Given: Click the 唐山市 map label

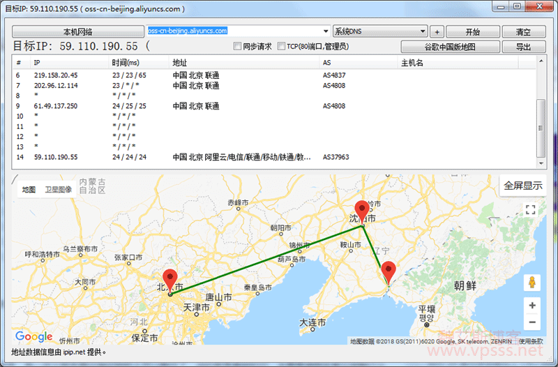Looking at the screenshot, I should click(x=219, y=297).
